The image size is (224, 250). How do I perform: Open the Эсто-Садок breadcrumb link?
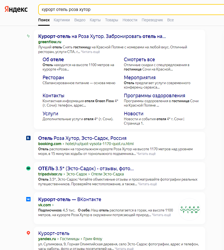click(x=77, y=174)
